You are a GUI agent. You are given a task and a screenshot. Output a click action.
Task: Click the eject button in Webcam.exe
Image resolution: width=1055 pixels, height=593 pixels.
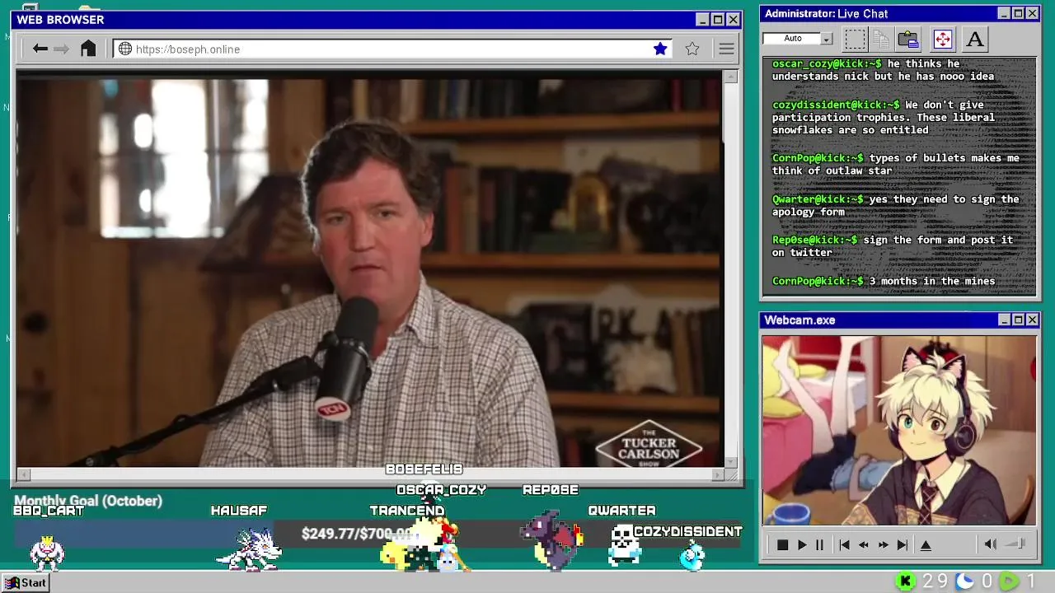tap(926, 545)
